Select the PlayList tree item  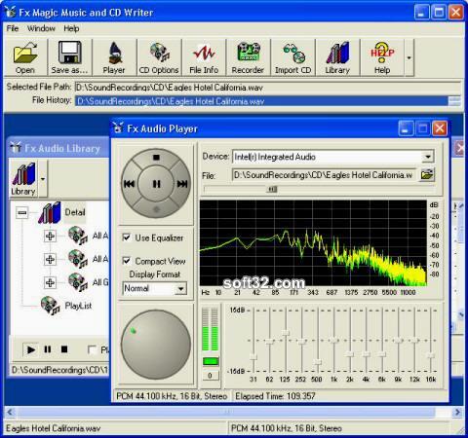tap(78, 306)
